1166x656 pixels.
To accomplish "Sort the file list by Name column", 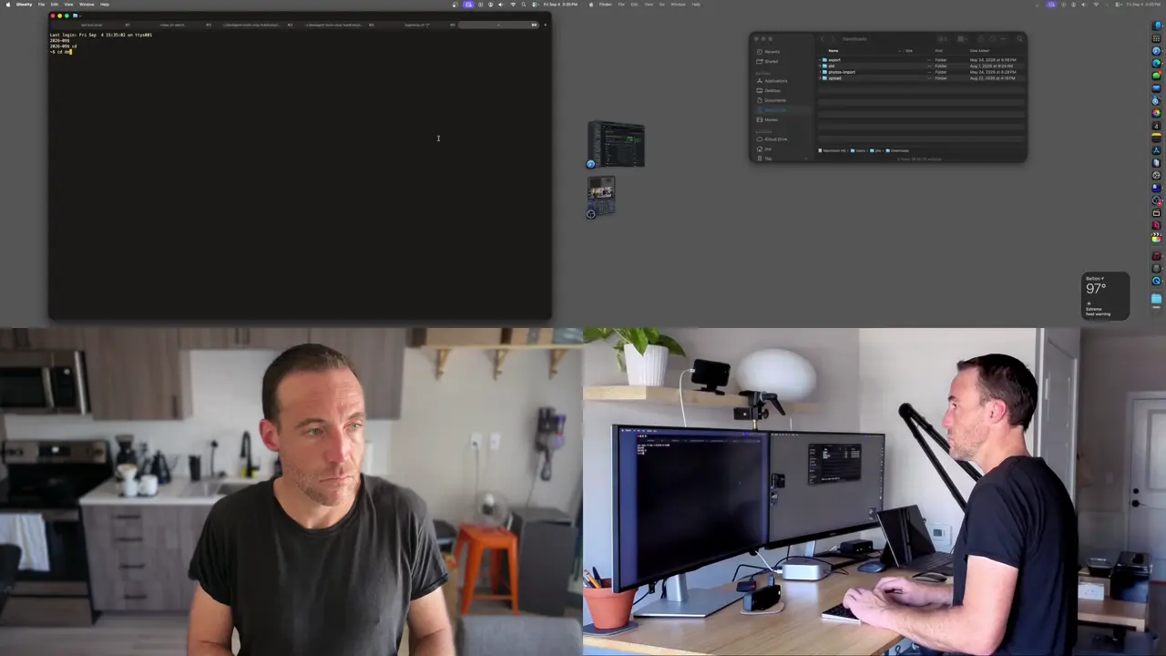I will [x=833, y=50].
